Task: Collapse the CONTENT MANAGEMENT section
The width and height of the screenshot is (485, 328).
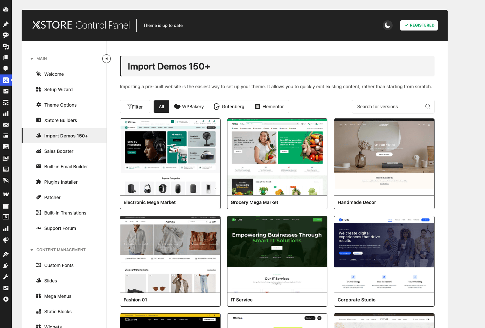Action: [58, 250]
